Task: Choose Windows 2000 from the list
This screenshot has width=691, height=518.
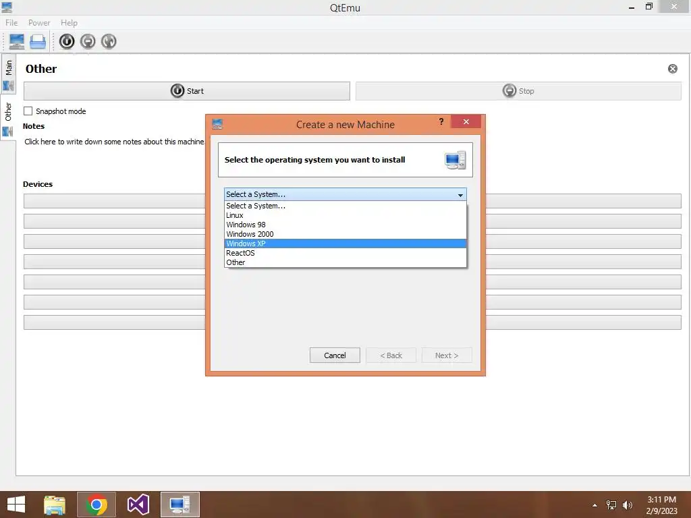Action: (345, 234)
